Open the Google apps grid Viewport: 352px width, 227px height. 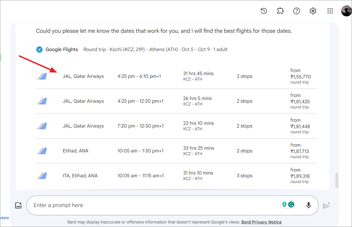point(330,11)
